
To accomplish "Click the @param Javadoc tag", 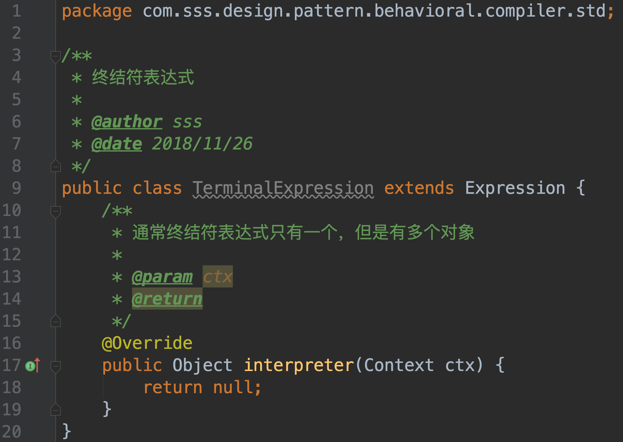I will [162, 277].
